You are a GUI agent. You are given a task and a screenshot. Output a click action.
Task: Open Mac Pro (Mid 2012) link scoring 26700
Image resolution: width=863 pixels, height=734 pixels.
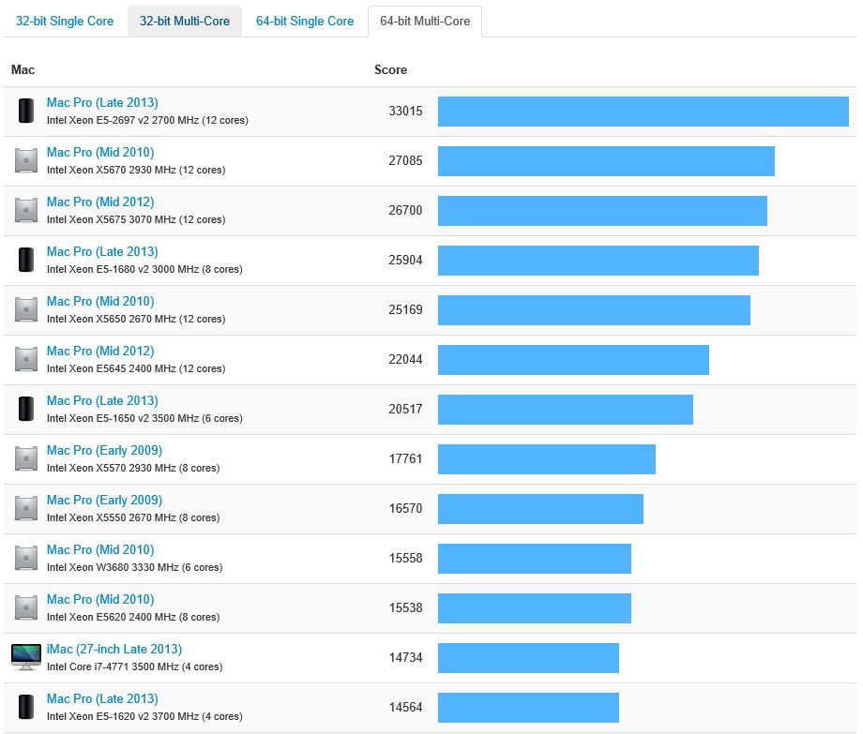pyautogui.click(x=100, y=202)
